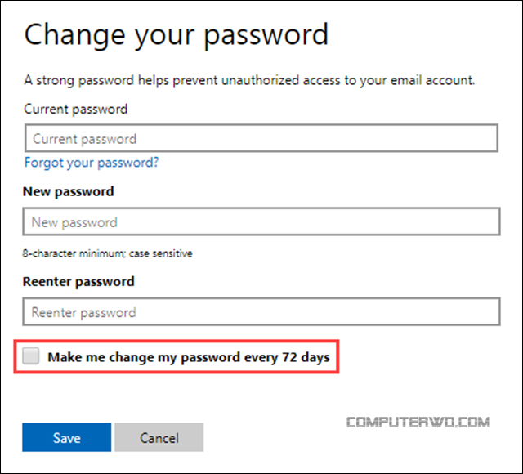Viewport: 523px width, 474px height.
Task: Focus the Current password input field
Action: [x=261, y=138]
